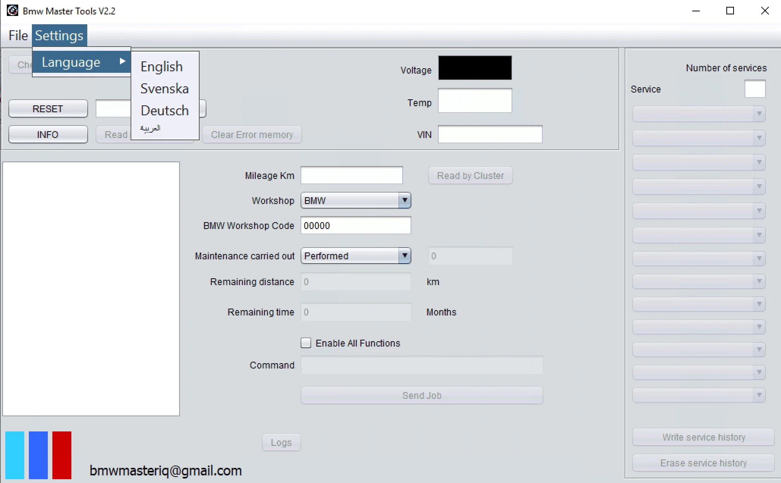Click Erase service history button

[x=704, y=463]
